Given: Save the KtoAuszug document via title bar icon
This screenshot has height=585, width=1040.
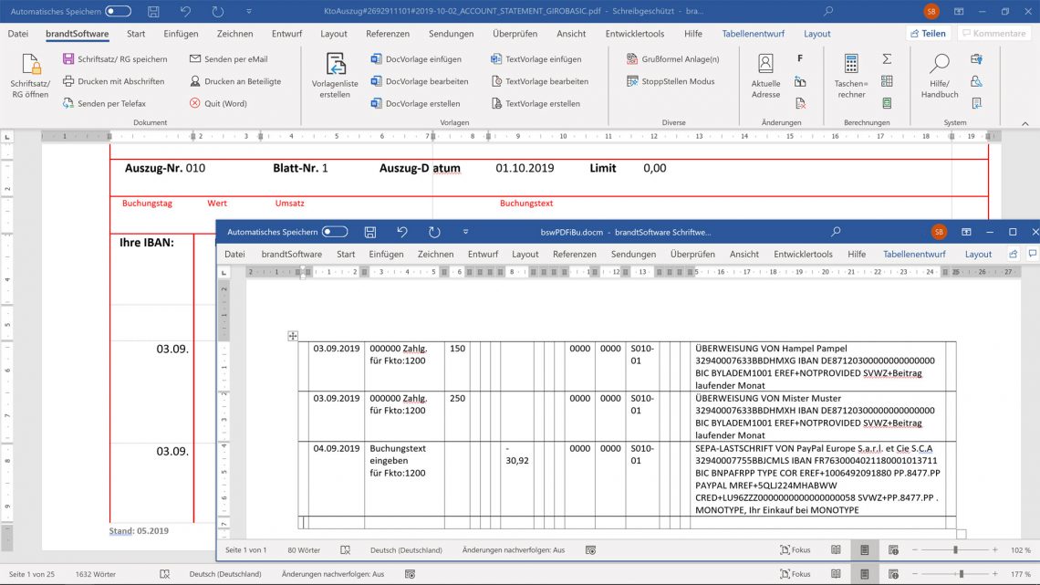Looking at the screenshot, I should [153, 11].
